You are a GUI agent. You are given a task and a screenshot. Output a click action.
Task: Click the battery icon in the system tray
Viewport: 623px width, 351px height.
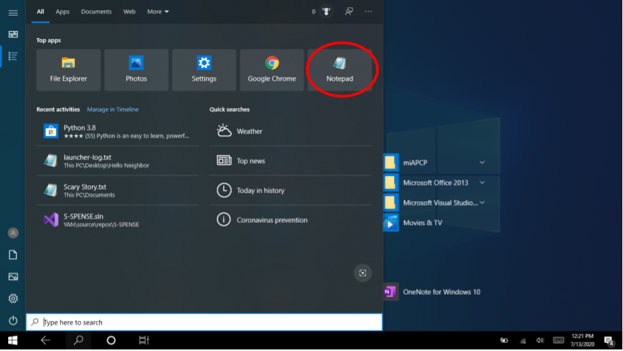[x=504, y=341]
